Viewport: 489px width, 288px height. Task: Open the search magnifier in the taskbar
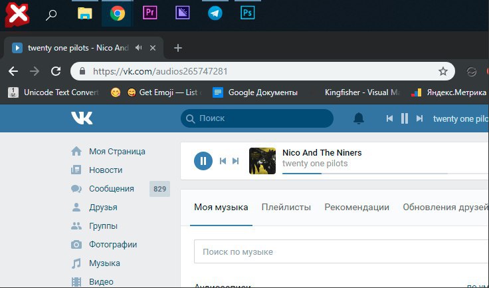pos(51,15)
